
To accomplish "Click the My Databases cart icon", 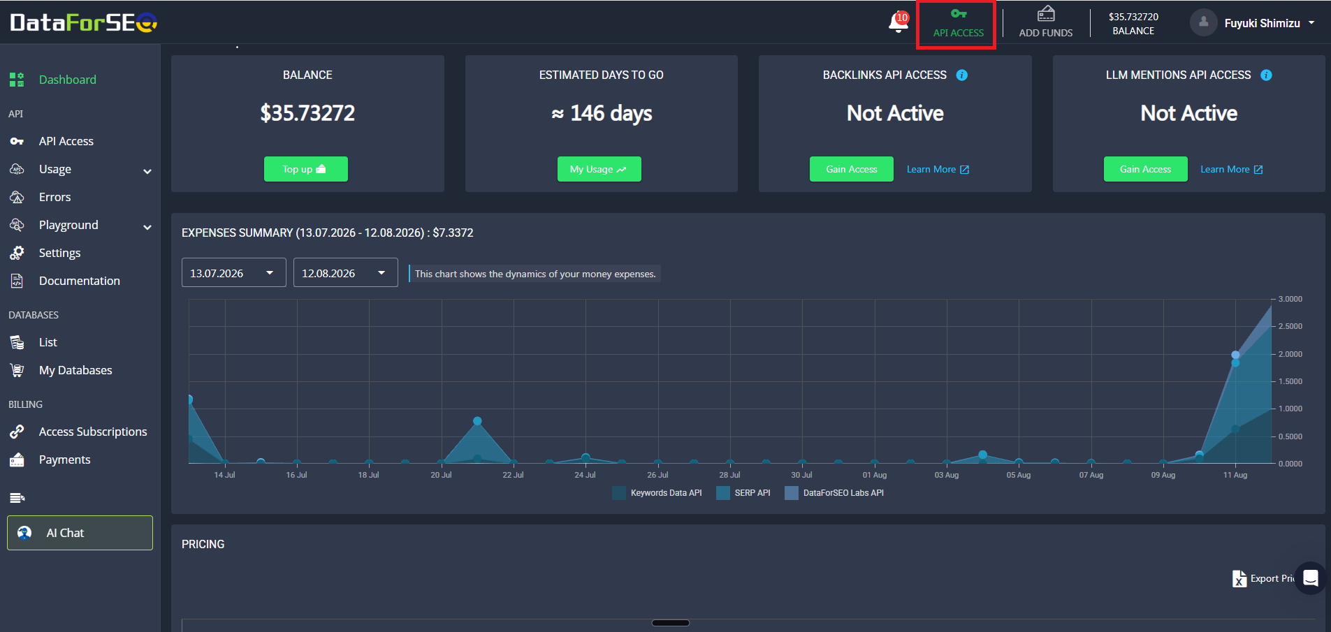I will [x=17, y=370].
